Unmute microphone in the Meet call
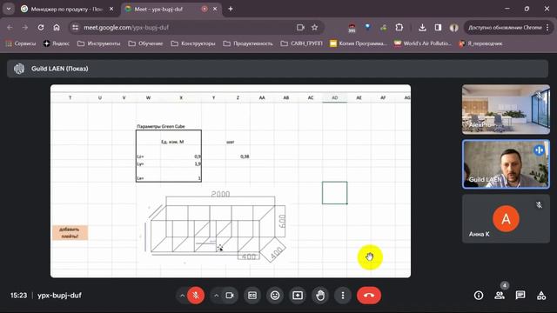 tap(196, 296)
